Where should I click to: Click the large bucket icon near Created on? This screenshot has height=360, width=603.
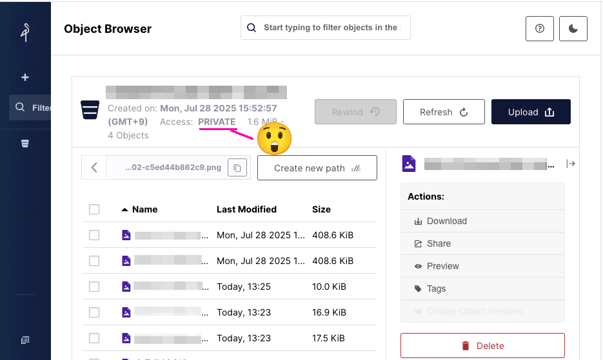click(90, 110)
